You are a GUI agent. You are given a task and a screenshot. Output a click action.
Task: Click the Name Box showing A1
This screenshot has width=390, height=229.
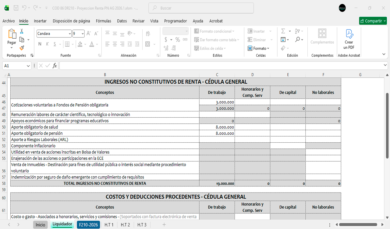click(x=14, y=66)
